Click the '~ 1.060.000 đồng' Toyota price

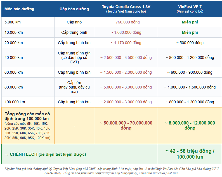tap(126, 32)
